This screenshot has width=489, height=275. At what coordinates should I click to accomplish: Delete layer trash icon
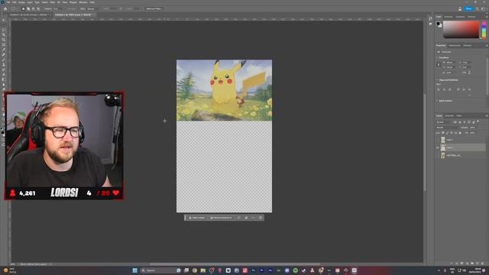click(x=482, y=263)
